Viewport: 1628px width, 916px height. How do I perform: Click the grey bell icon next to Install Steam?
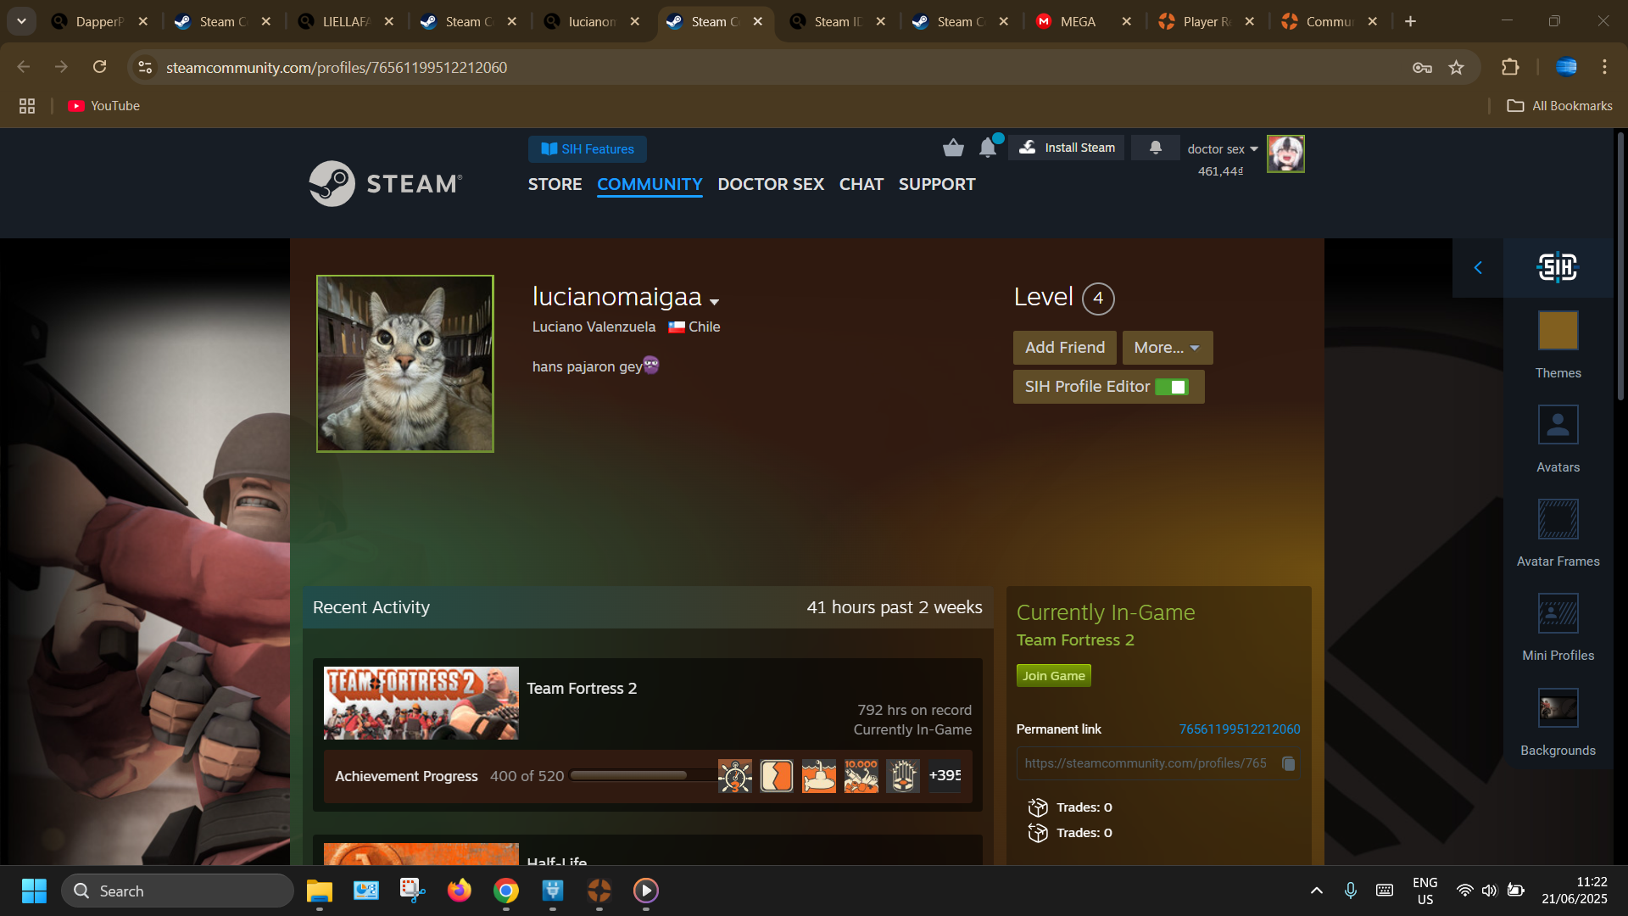pyautogui.click(x=1155, y=148)
